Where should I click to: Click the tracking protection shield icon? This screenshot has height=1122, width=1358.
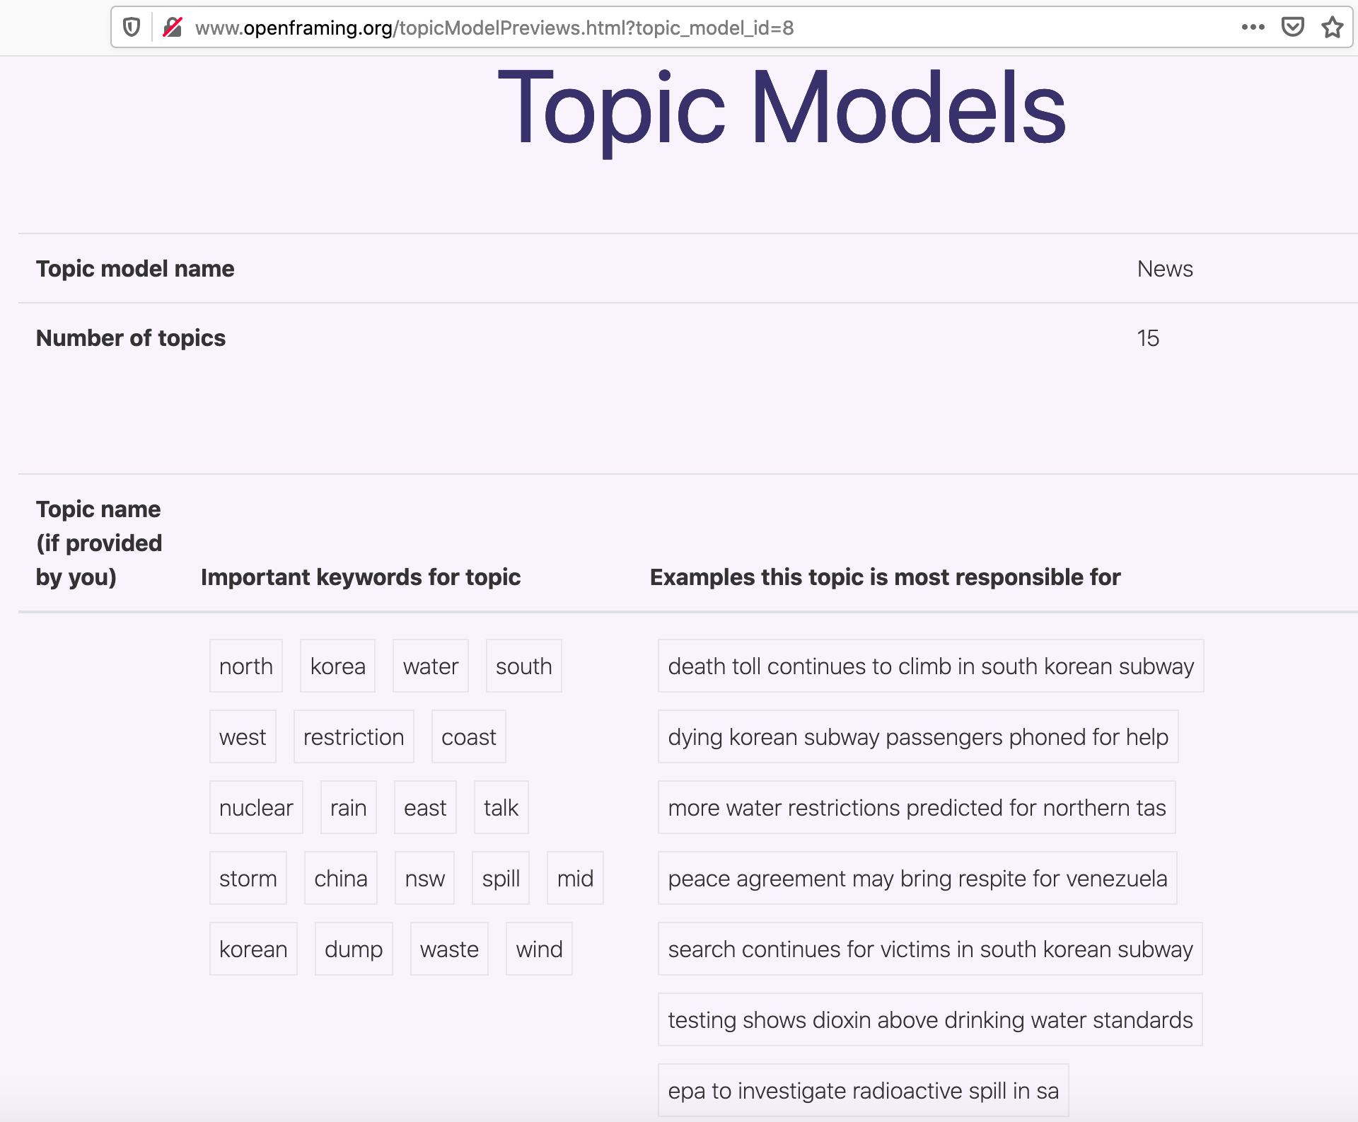132,28
